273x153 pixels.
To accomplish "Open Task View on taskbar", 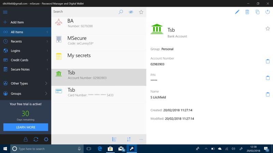I will [89, 149].
